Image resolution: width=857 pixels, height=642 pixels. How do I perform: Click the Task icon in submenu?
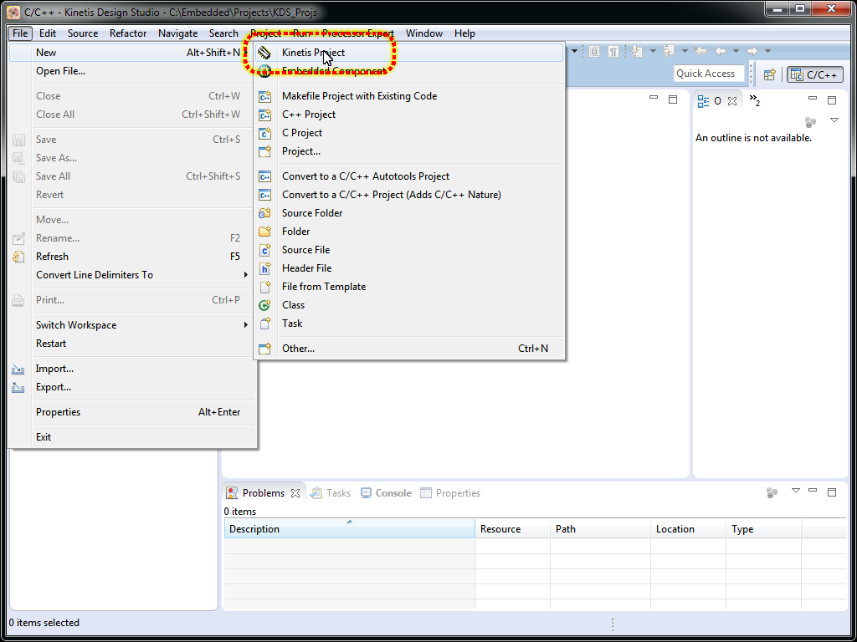pyautogui.click(x=264, y=324)
